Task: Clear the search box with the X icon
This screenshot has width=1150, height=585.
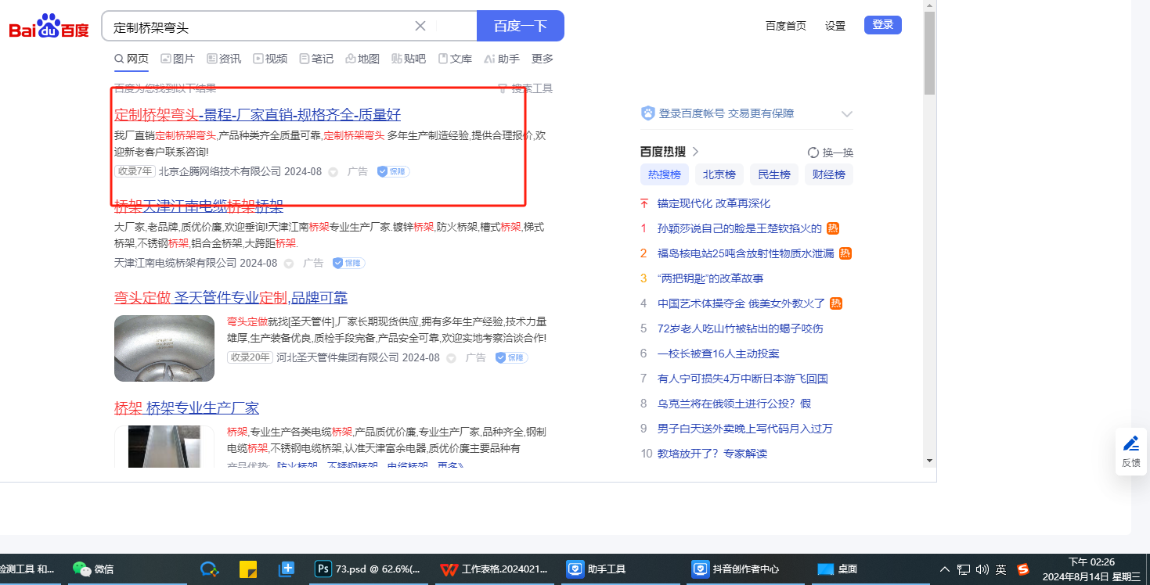Action: (x=420, y=26)
